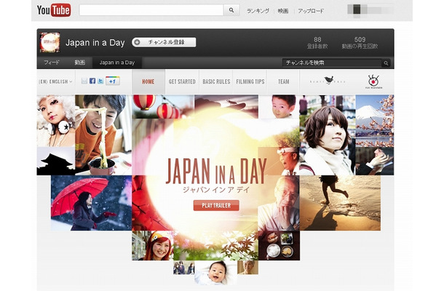Click the Scott Free bird logo
Viewport: 444px width, 291px height.
(x=328, y=81)
